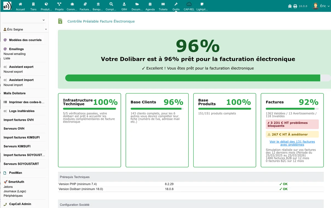The image size is (331, 208).
Task: Open the Agenda calendar icon
Action: [x=150, y=4]
